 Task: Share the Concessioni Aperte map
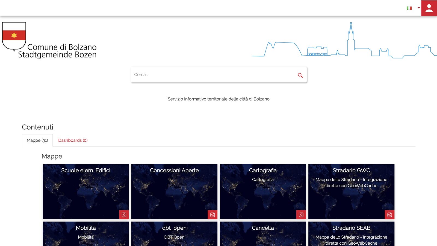pyautogui.click(x=212, y=215)
